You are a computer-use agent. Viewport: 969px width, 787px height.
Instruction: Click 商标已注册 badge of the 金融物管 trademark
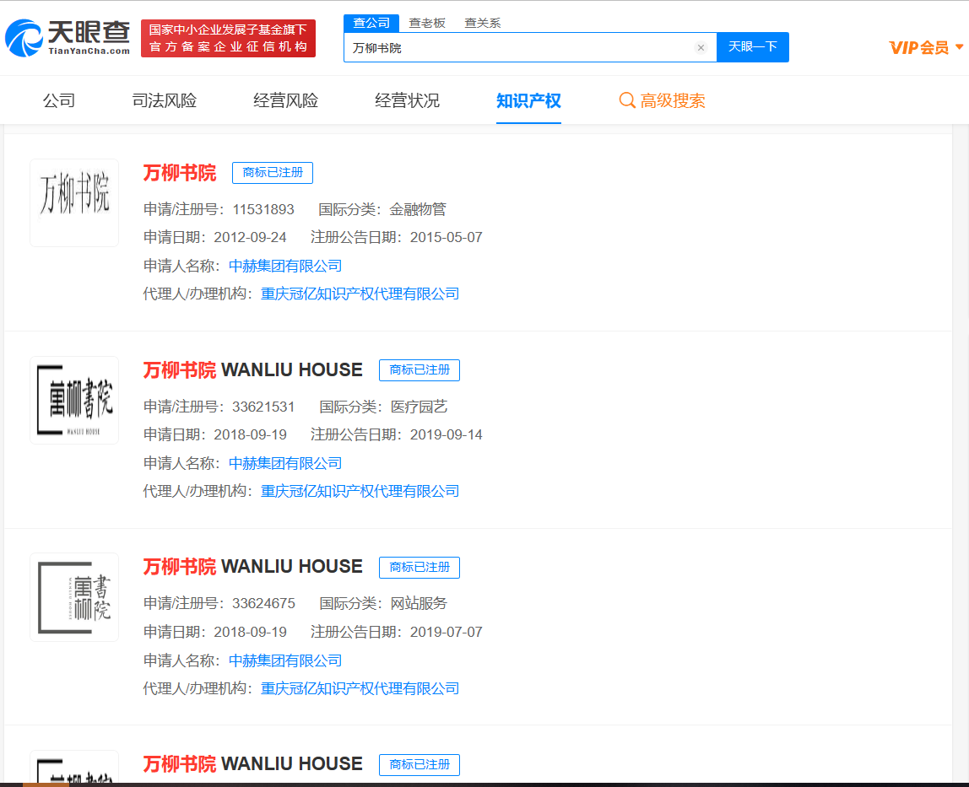[273, 173]
